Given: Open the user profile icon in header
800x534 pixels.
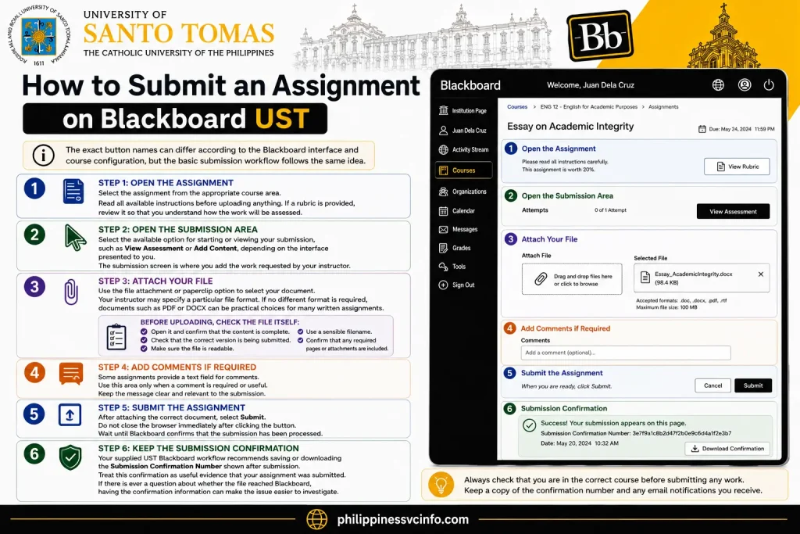Looking at the screenshot, I should (745, 85).
